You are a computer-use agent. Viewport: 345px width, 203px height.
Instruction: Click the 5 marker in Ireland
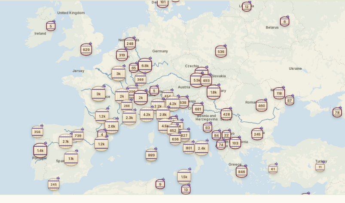coord(51,26)
